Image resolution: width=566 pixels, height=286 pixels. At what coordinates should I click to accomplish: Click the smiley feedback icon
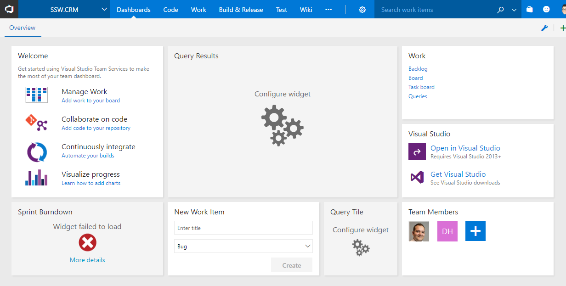tap(546, 10)
